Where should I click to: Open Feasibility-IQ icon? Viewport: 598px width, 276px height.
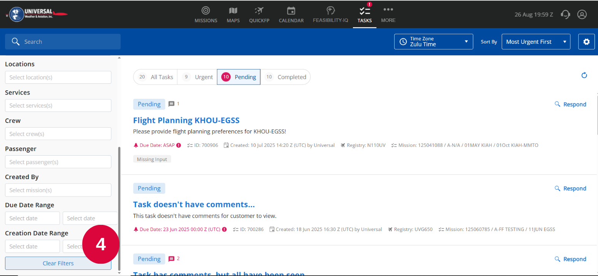[330, 11]
